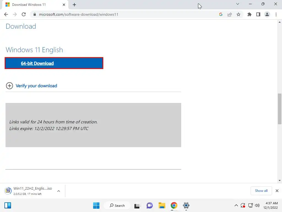Click the Windows 11 English heading
The height and width of the screenshot is (212, 282).
[x=34, y=50]
